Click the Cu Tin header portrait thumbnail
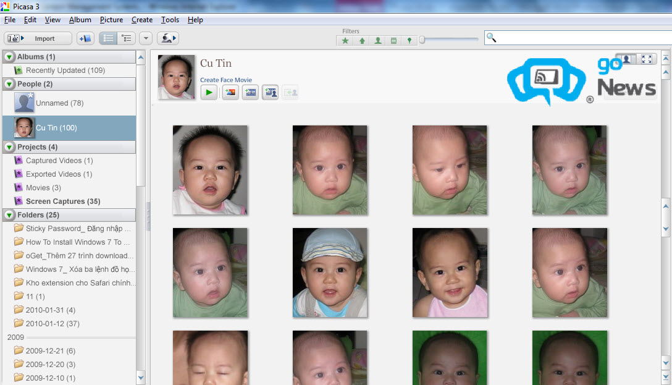Viewport: 672px width, 385px height. point(176,77)
